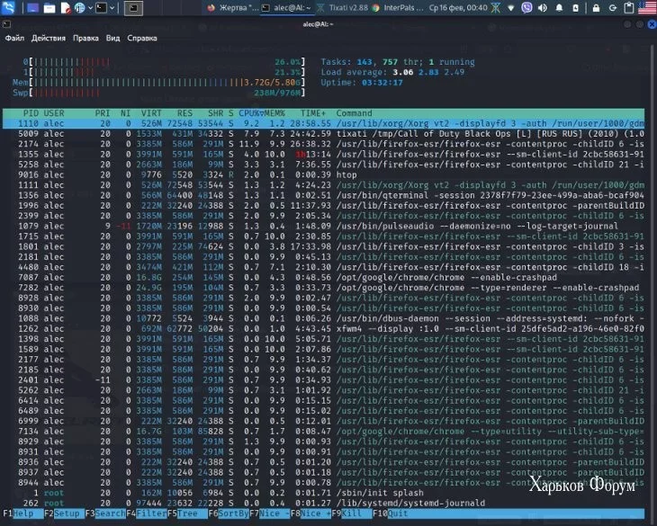Sort by the PID column header
The width and height of the screenshot is (657, 526).
[31, 113]
